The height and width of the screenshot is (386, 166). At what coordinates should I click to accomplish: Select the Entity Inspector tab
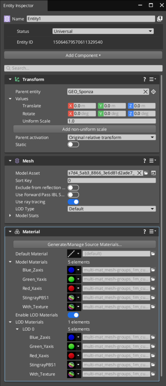point(24,5)
